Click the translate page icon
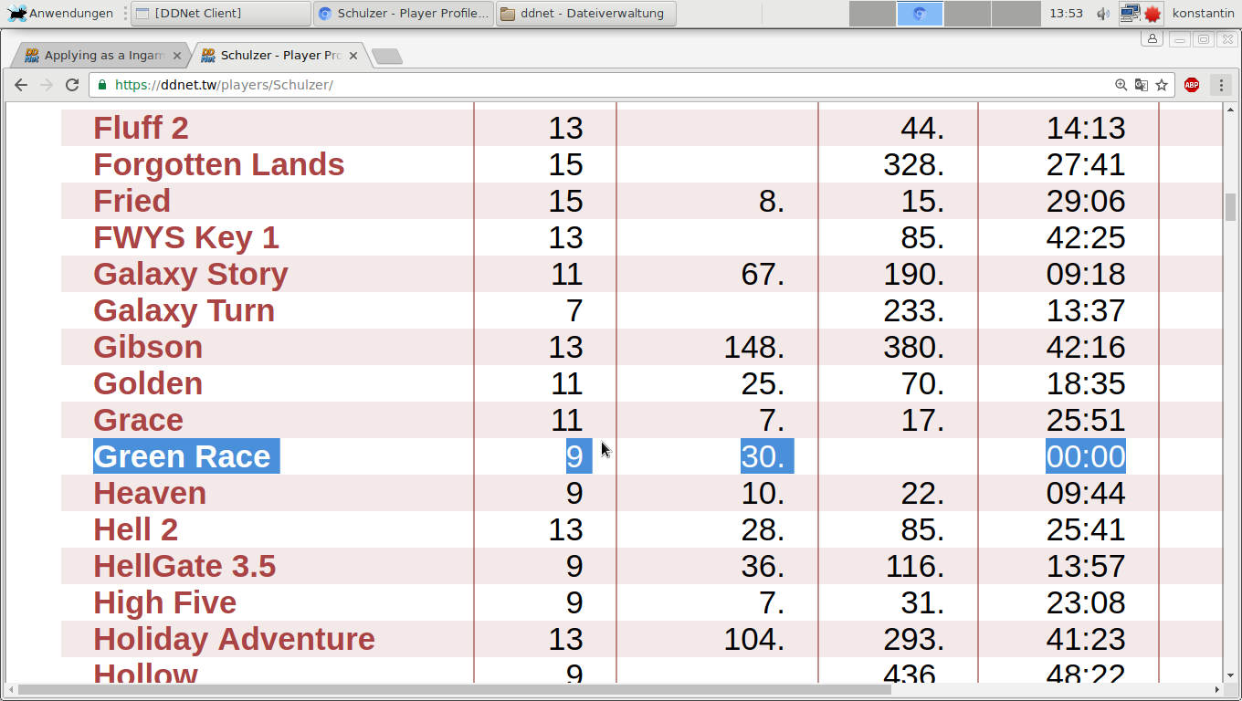 (1141, 85)
